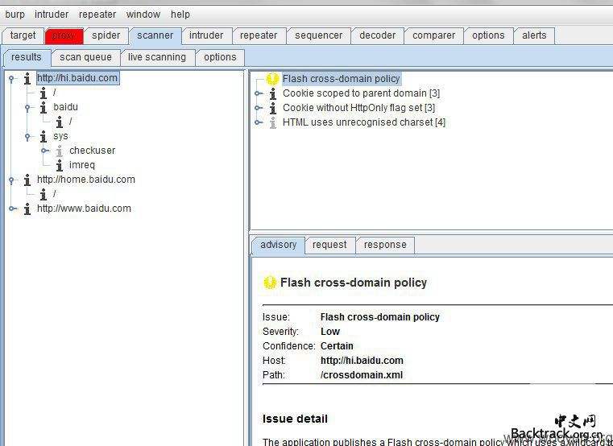Click the grey info icon beside checkuser

pyautogui.click(x=60, y=151)
